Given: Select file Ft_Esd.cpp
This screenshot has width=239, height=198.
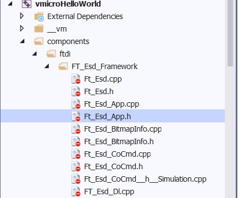Looking at the screenshot, I should click(x=103, y=79).
